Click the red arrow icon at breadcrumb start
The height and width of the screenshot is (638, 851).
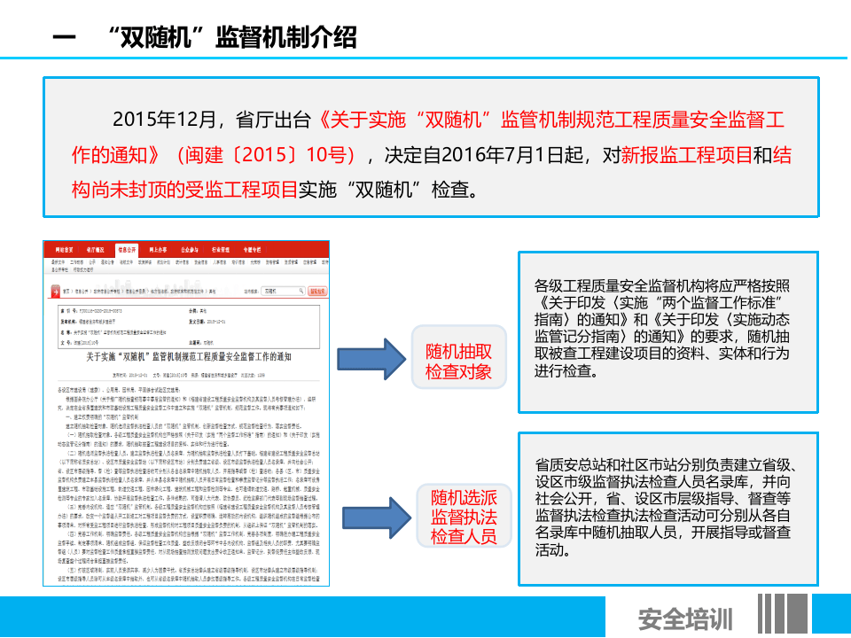click(x=55, y=290)
